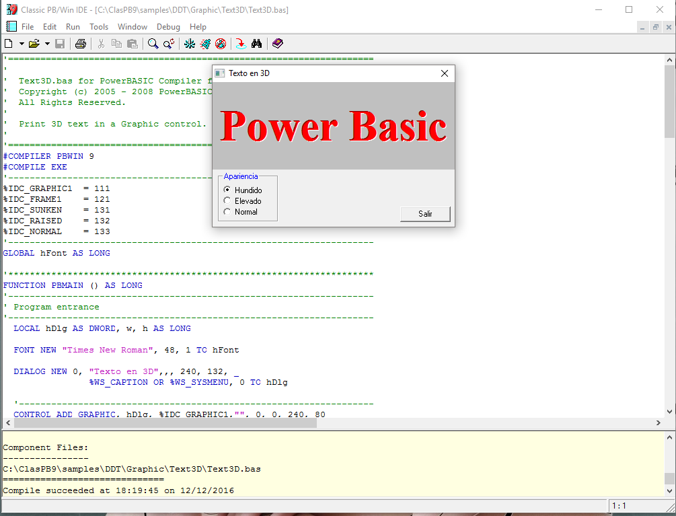Viewport: 676px width, 516px height.
Task: Open PowerBASIC help with the book icon
Action: click(x=277, y=43)
